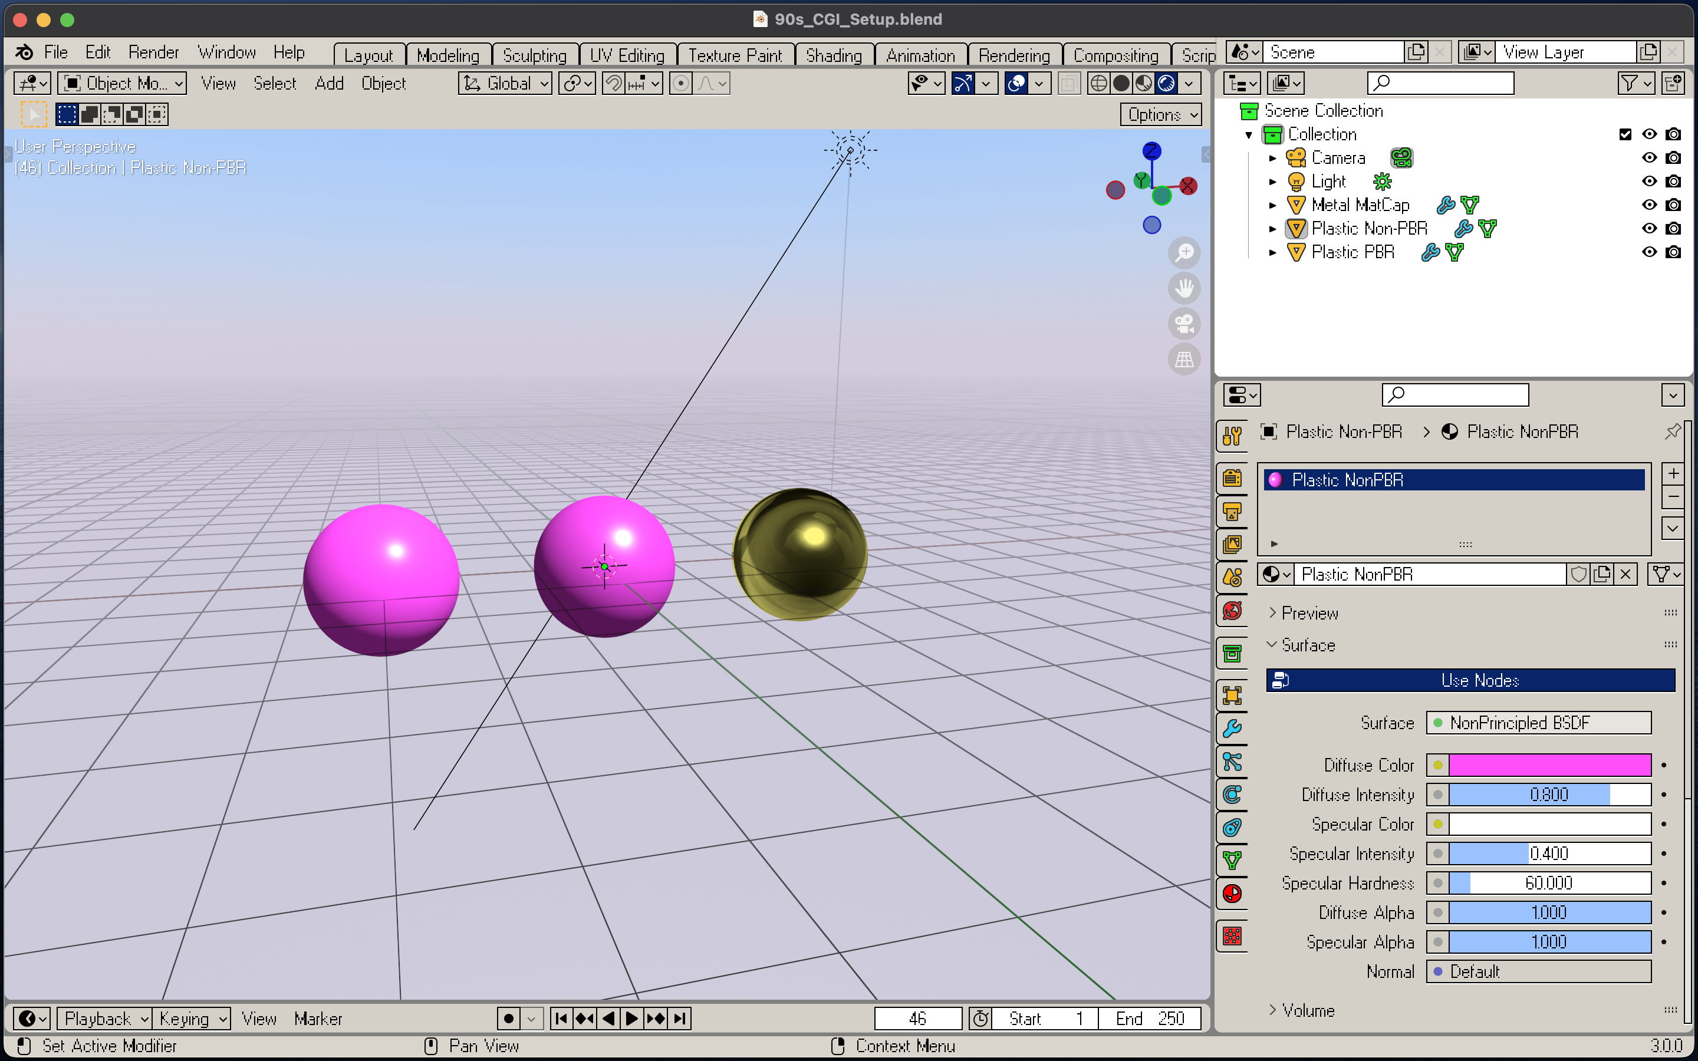Click the viewport zoom magnifier gizmo
Screen dimensions: 1698x1061
click(x=1184, y=253)
